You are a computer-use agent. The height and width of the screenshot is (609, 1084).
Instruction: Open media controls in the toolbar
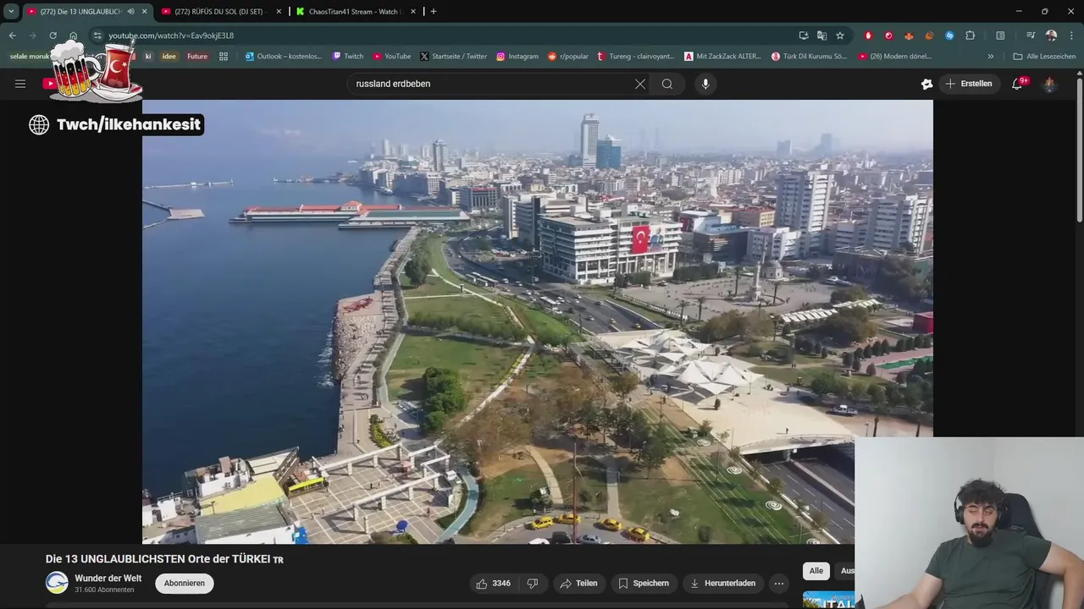click(x=1031, y=36)
